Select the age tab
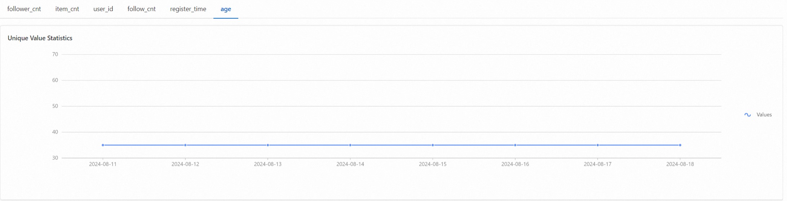 click(226, 9)
